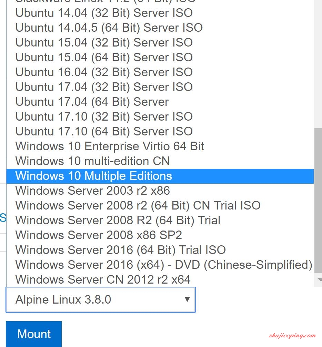322x347 pixels.
Task: Select Ubuntu 14.04.5 (64 Bit) Server ISO
Action: [160, 28]
